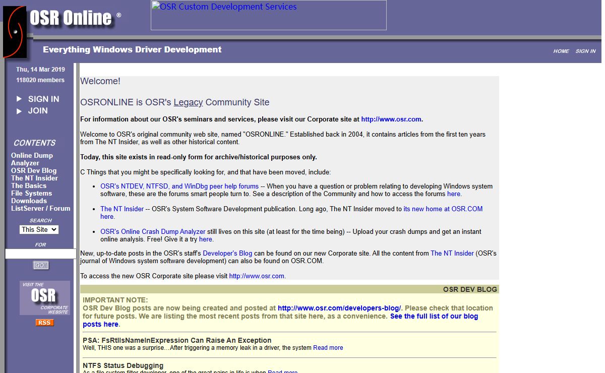Click the 'Thu, 14 Mar 2019' date text
The image size is (605, 373).
coord(40,70)
